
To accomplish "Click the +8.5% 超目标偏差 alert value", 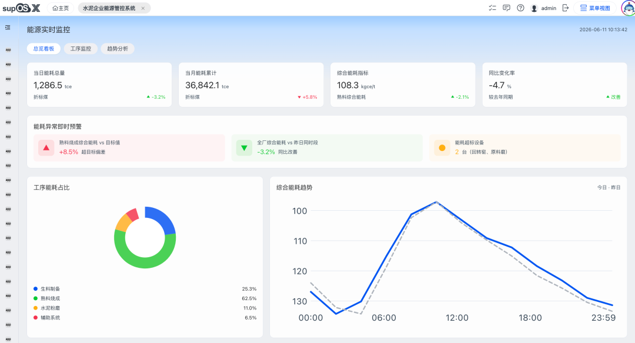I will (x=82, y=152).
